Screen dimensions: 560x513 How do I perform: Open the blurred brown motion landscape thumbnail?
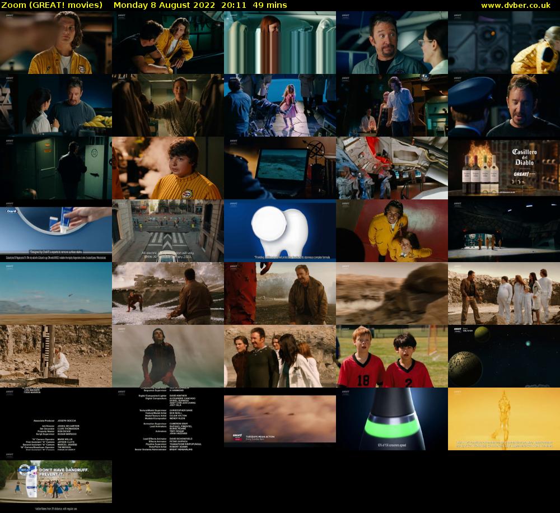click(x=392, y=293)
